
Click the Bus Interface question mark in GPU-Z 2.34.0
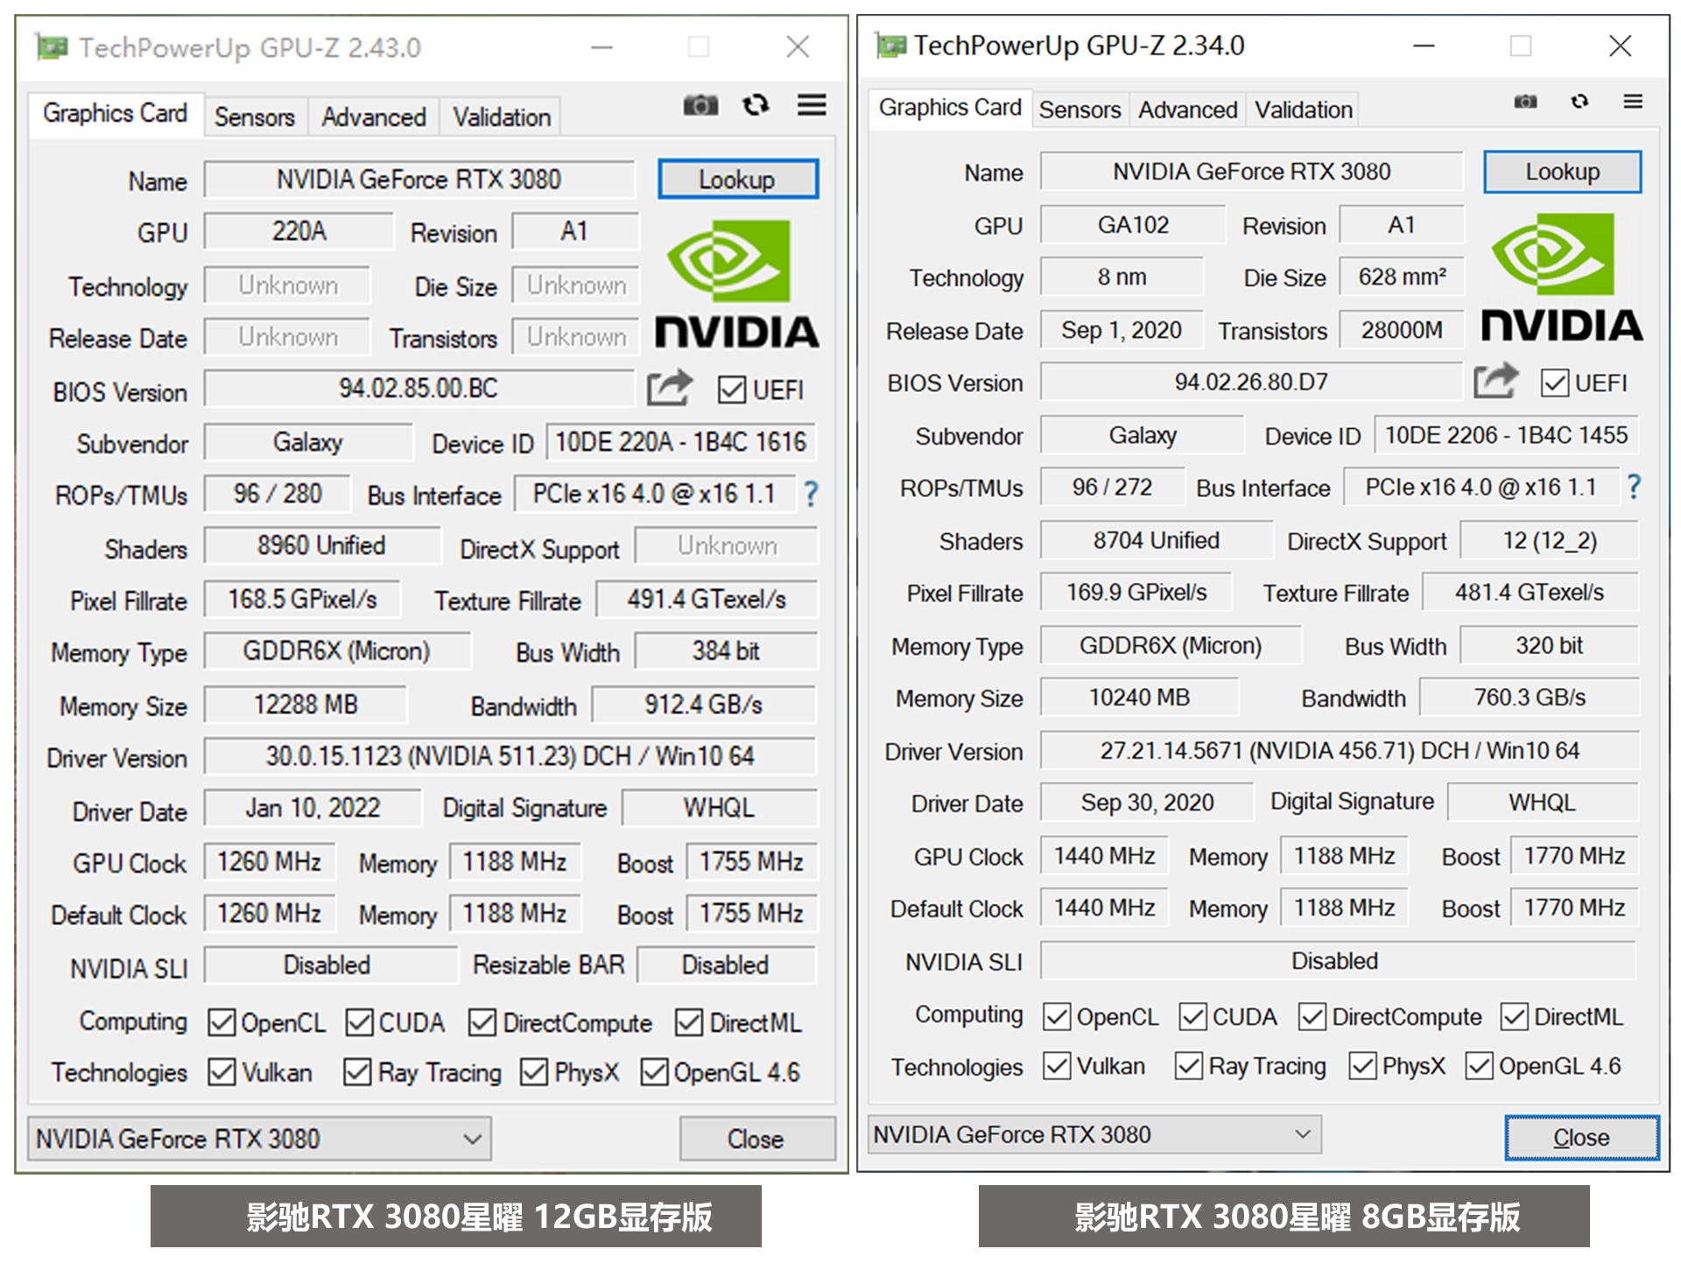[x=1634, y=487]
